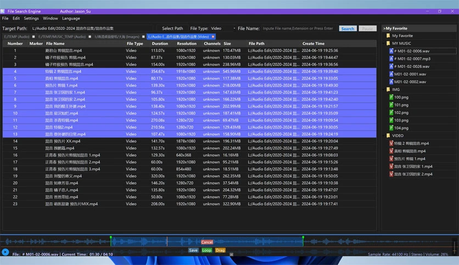Viewport: 459px width, 265px height.
Task: Click the video icon of 真相 剪辑混音.mp4 favorite
Action: tap(391, 151)
